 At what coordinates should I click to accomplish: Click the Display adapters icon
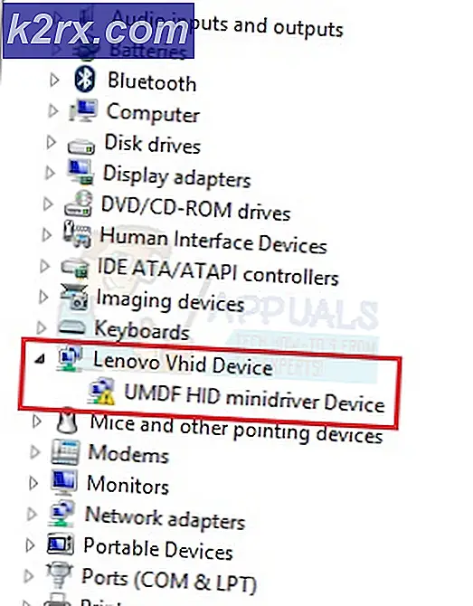click(80, 172)
